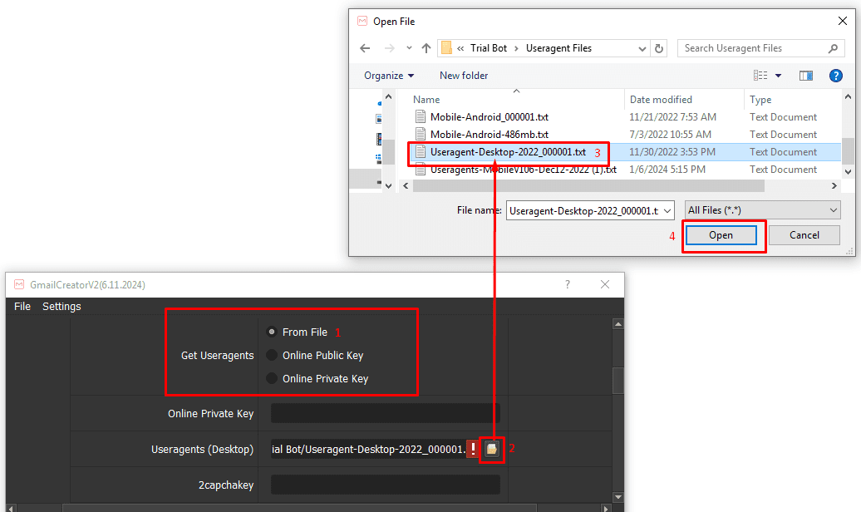Click the icon of Mobile-Android-486mb.txt
Screen dimensions: 861x512
coord(421,135)
